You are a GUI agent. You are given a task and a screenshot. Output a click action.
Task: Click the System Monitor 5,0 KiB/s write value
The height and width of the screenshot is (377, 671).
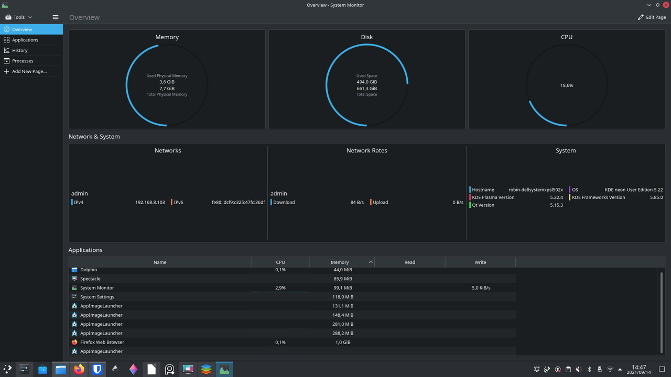click(x=481, y=287)
